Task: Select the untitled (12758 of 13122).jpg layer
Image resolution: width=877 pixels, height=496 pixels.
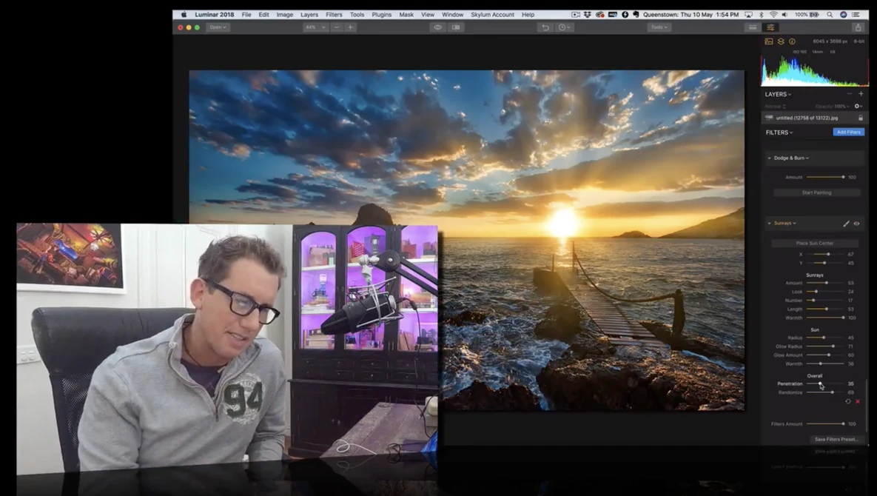Action: point(814,118)
